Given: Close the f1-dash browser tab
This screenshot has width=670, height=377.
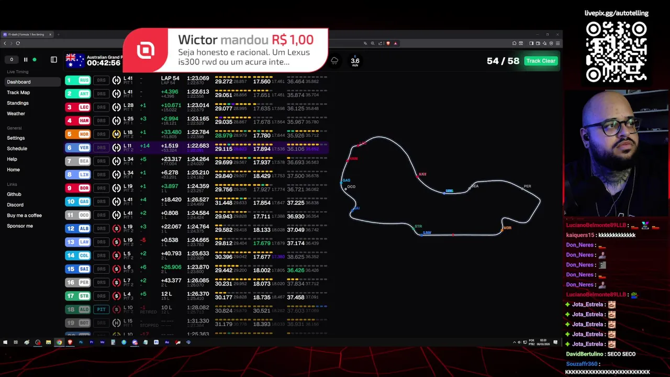Looking at the screenshot, I should tap(50, 35).
